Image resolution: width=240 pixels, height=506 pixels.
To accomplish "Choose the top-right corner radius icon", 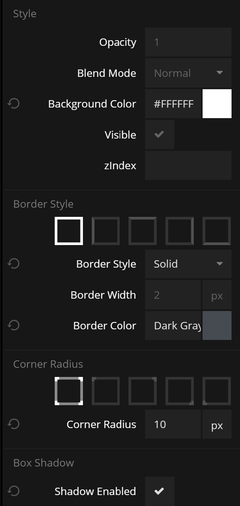I will (143, 391).
